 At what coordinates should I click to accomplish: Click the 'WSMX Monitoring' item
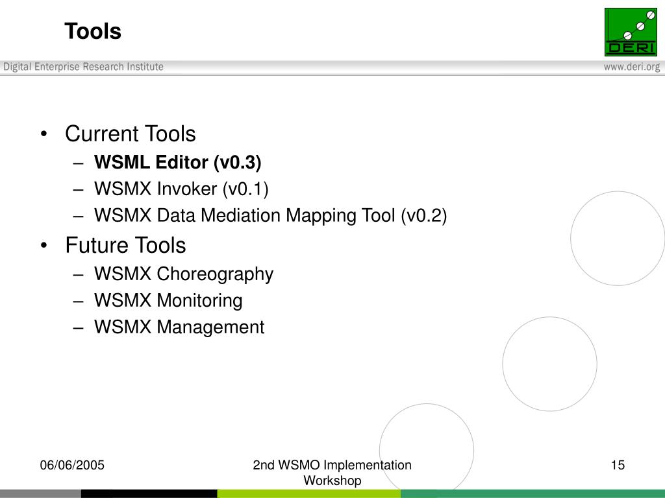(168, 301)
